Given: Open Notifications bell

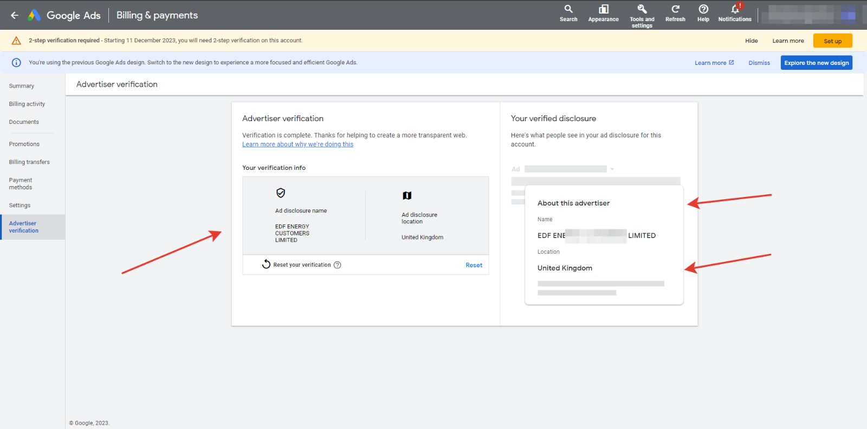Looking at the screenshot, I should pos(735,14).
